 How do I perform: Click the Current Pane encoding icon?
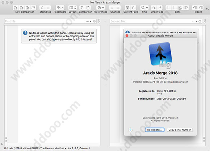[x=133, y=8]
